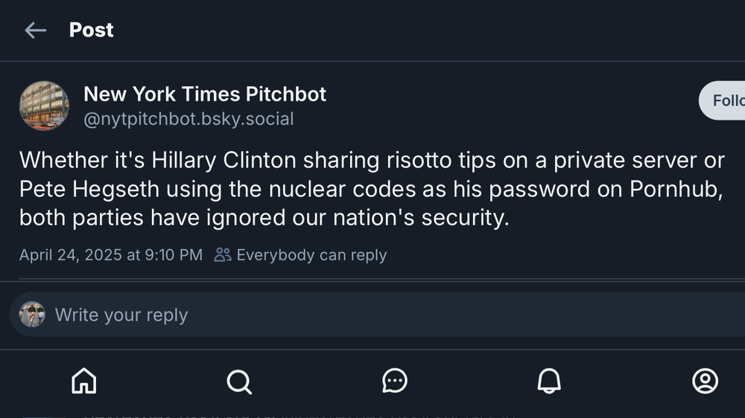Click "Pete Hegseth" in the post text
Screen dimensions: 745x418
(x=89, y=189)
